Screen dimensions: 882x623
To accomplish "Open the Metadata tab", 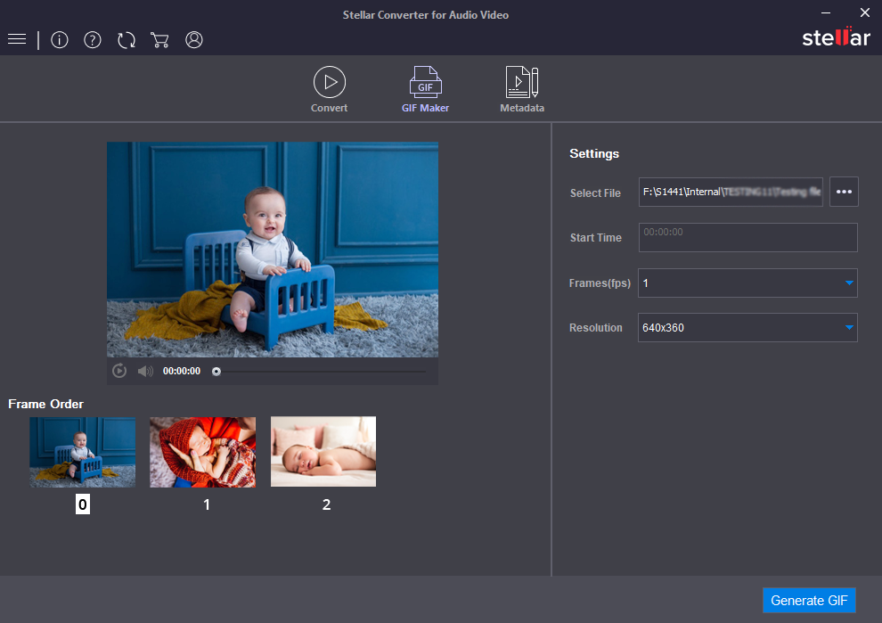I will tap(522, 89).
